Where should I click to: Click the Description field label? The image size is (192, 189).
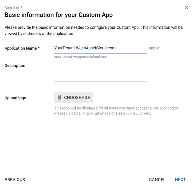click(x=15, y=66)
